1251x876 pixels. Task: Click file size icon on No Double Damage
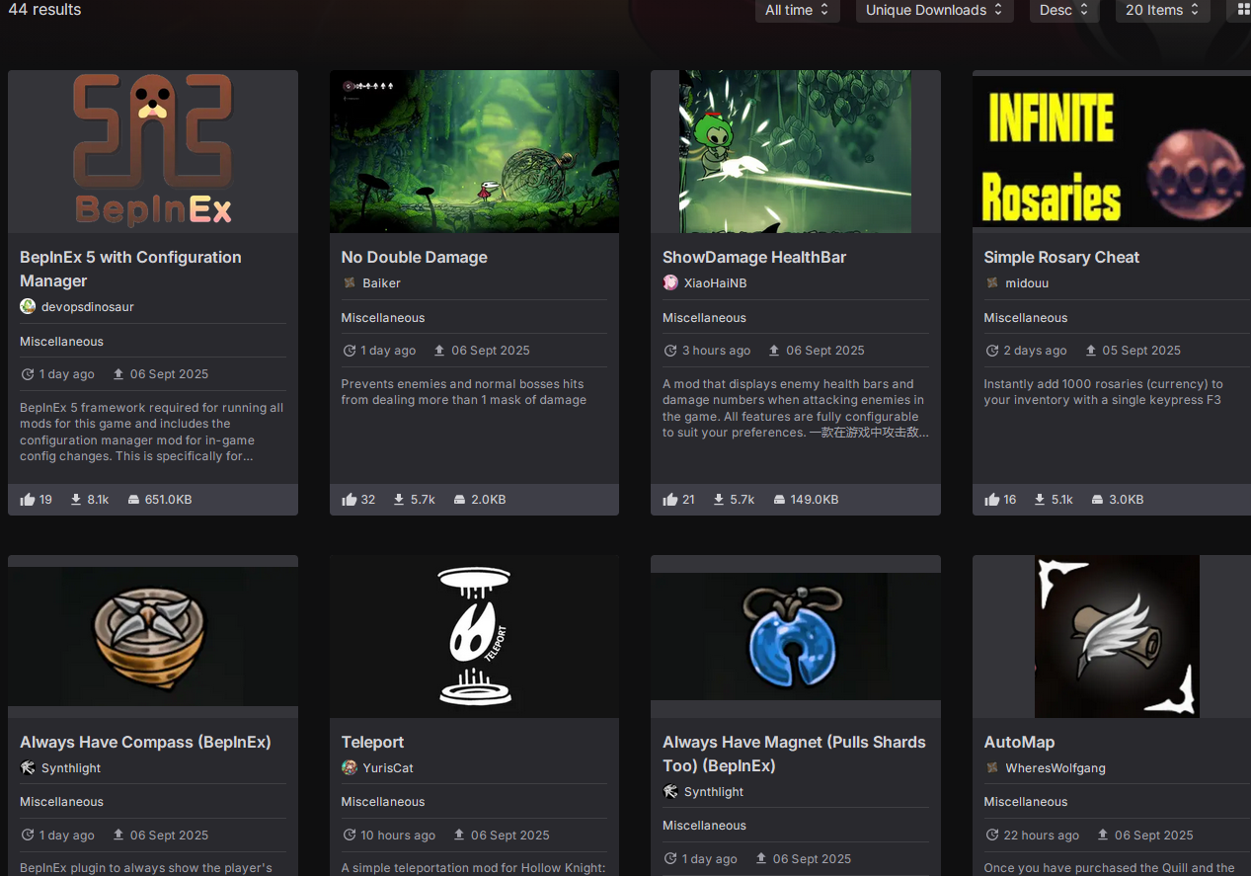pos(459,500)
